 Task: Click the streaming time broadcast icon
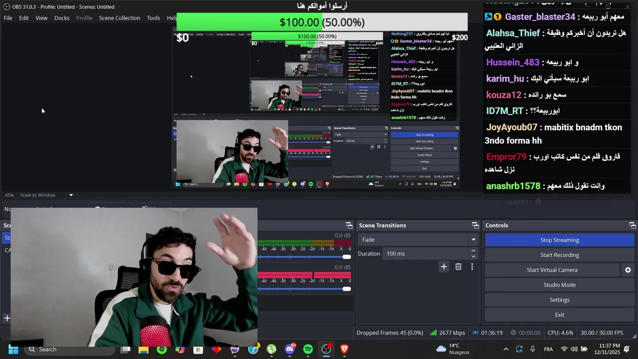coord(476,333)
